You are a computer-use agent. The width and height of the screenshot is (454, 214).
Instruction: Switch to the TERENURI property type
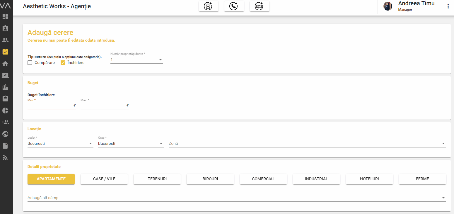(x=157, y=179)
